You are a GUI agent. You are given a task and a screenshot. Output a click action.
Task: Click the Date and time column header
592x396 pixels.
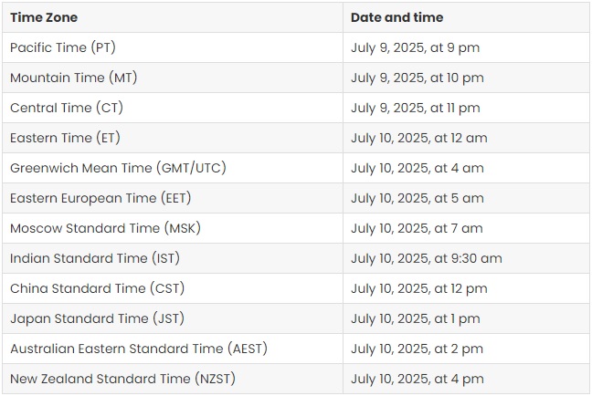click(466, 17)
